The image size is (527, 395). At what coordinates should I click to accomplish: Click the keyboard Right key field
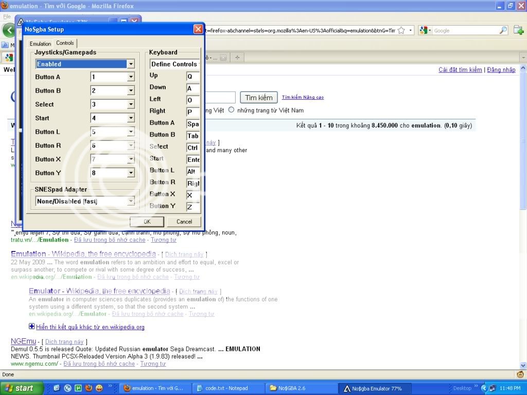pos(193,112)
